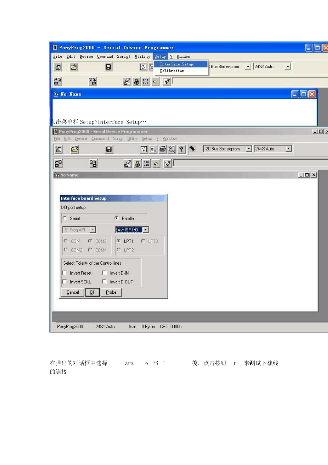The width and height of the screenshot is (328, 465).
Task: Click Reload files icon in window showing Setup menu
Action: pyautogui.click(x=143, y=67)
